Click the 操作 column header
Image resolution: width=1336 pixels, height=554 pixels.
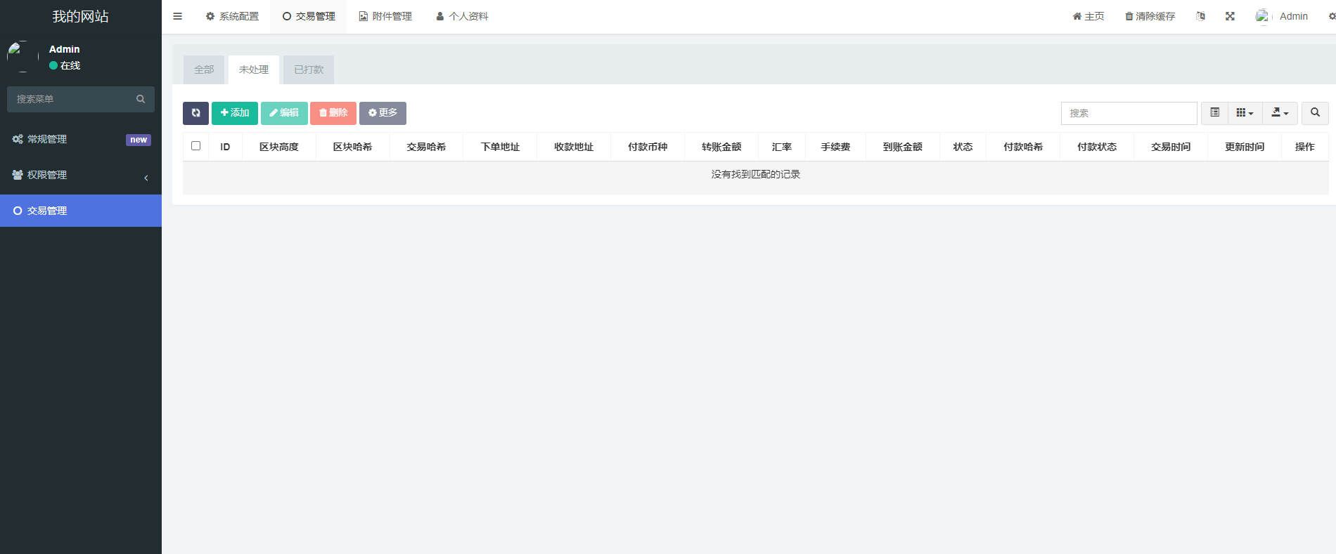point(1305,147)
